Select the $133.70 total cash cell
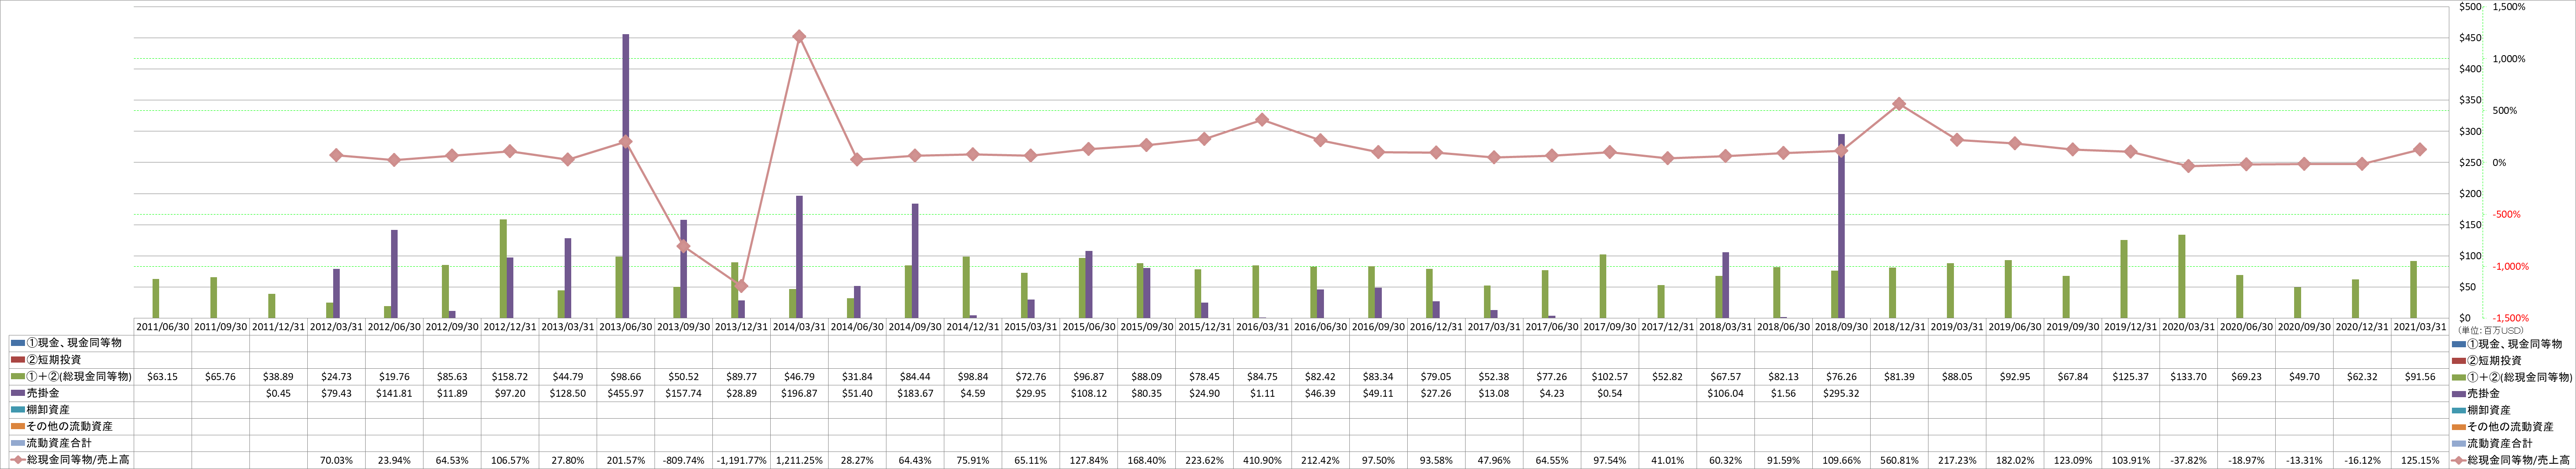Screen dimensions: 2576x469 [x=2188, y=376]
